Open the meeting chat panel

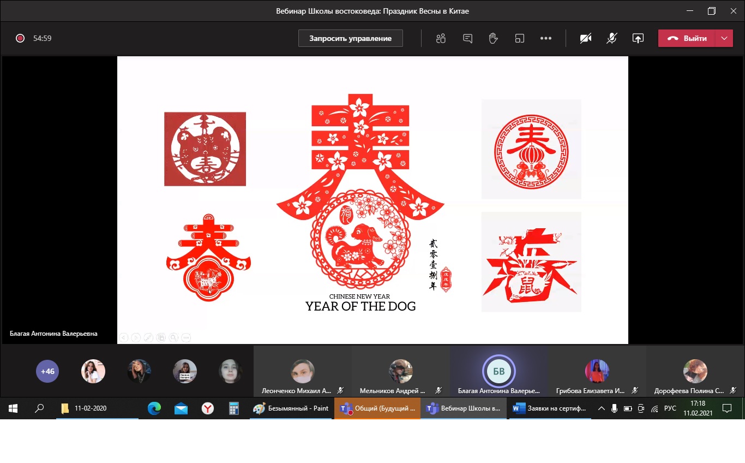pyautogui.click(x=467, y=38)
